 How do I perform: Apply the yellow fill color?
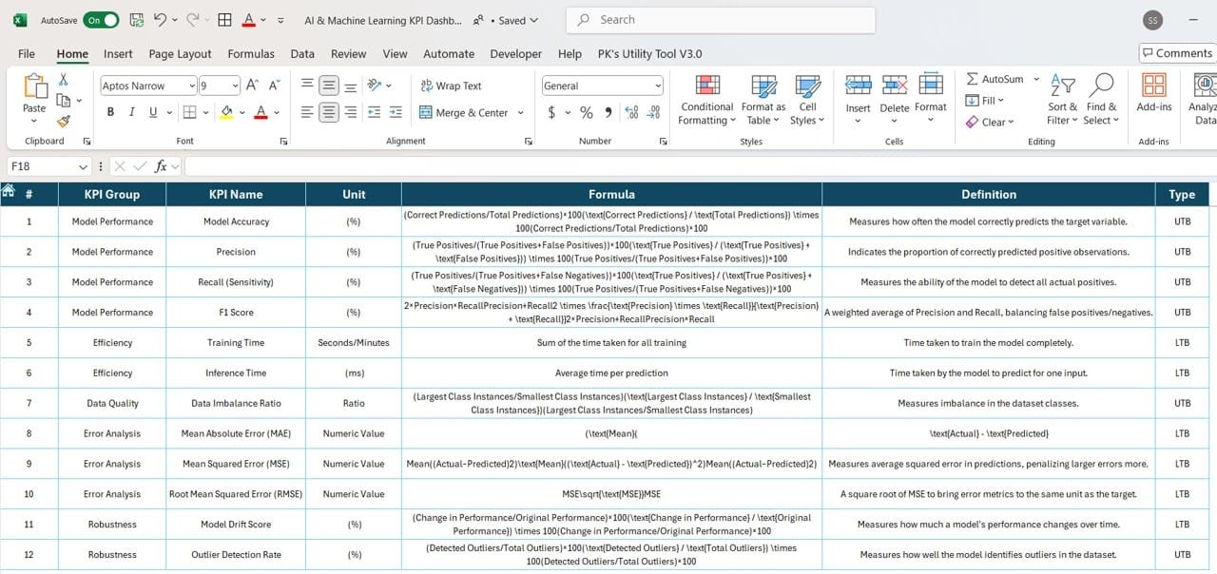tap(226, 112)
